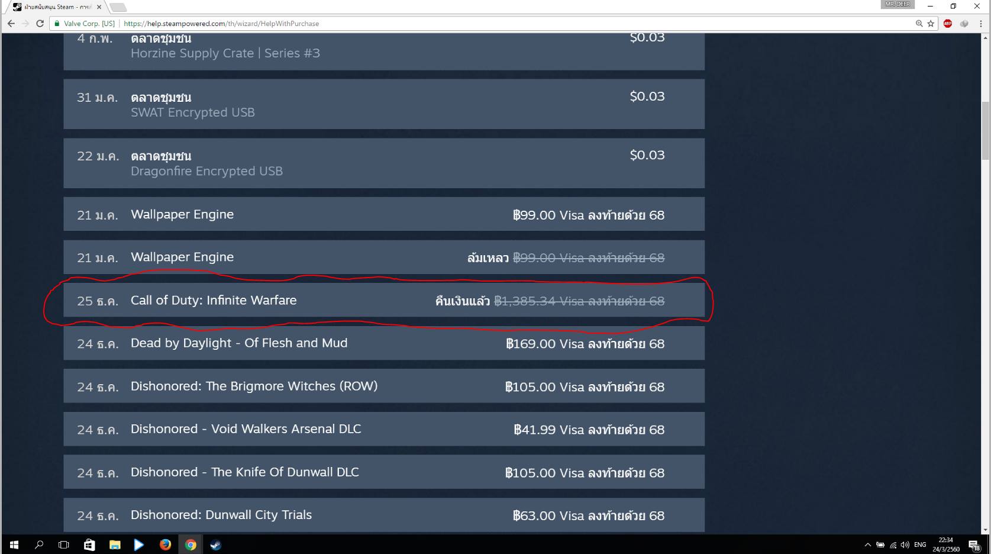The image size is (991, 554).
Task: Launch Firefox from the taskbar
Action: (165, 545)
